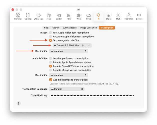Open the OCR settings pane

[x=118, y=17]
